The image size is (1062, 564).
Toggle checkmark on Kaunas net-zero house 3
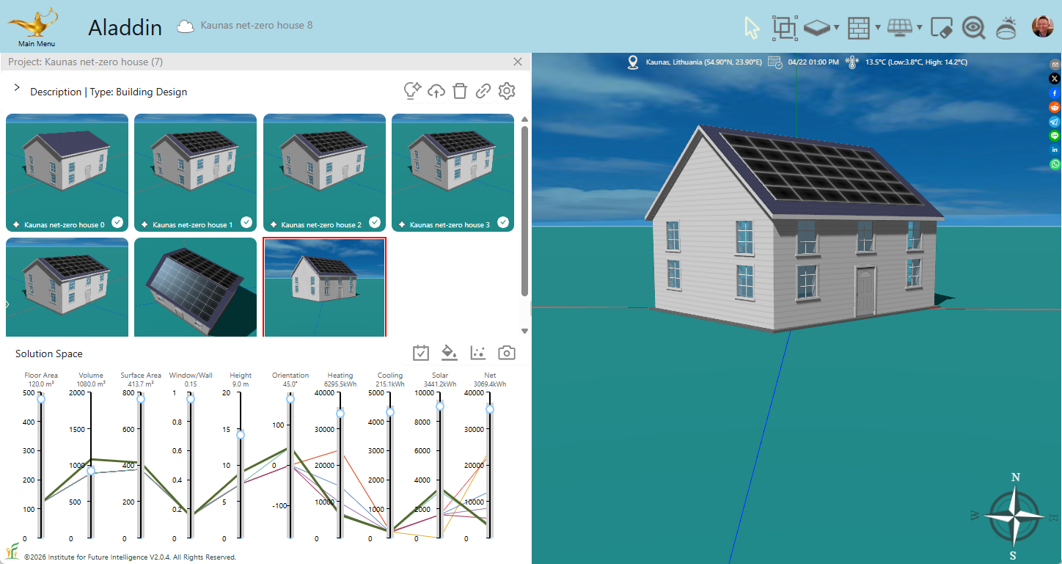click(x=503, y=222)
